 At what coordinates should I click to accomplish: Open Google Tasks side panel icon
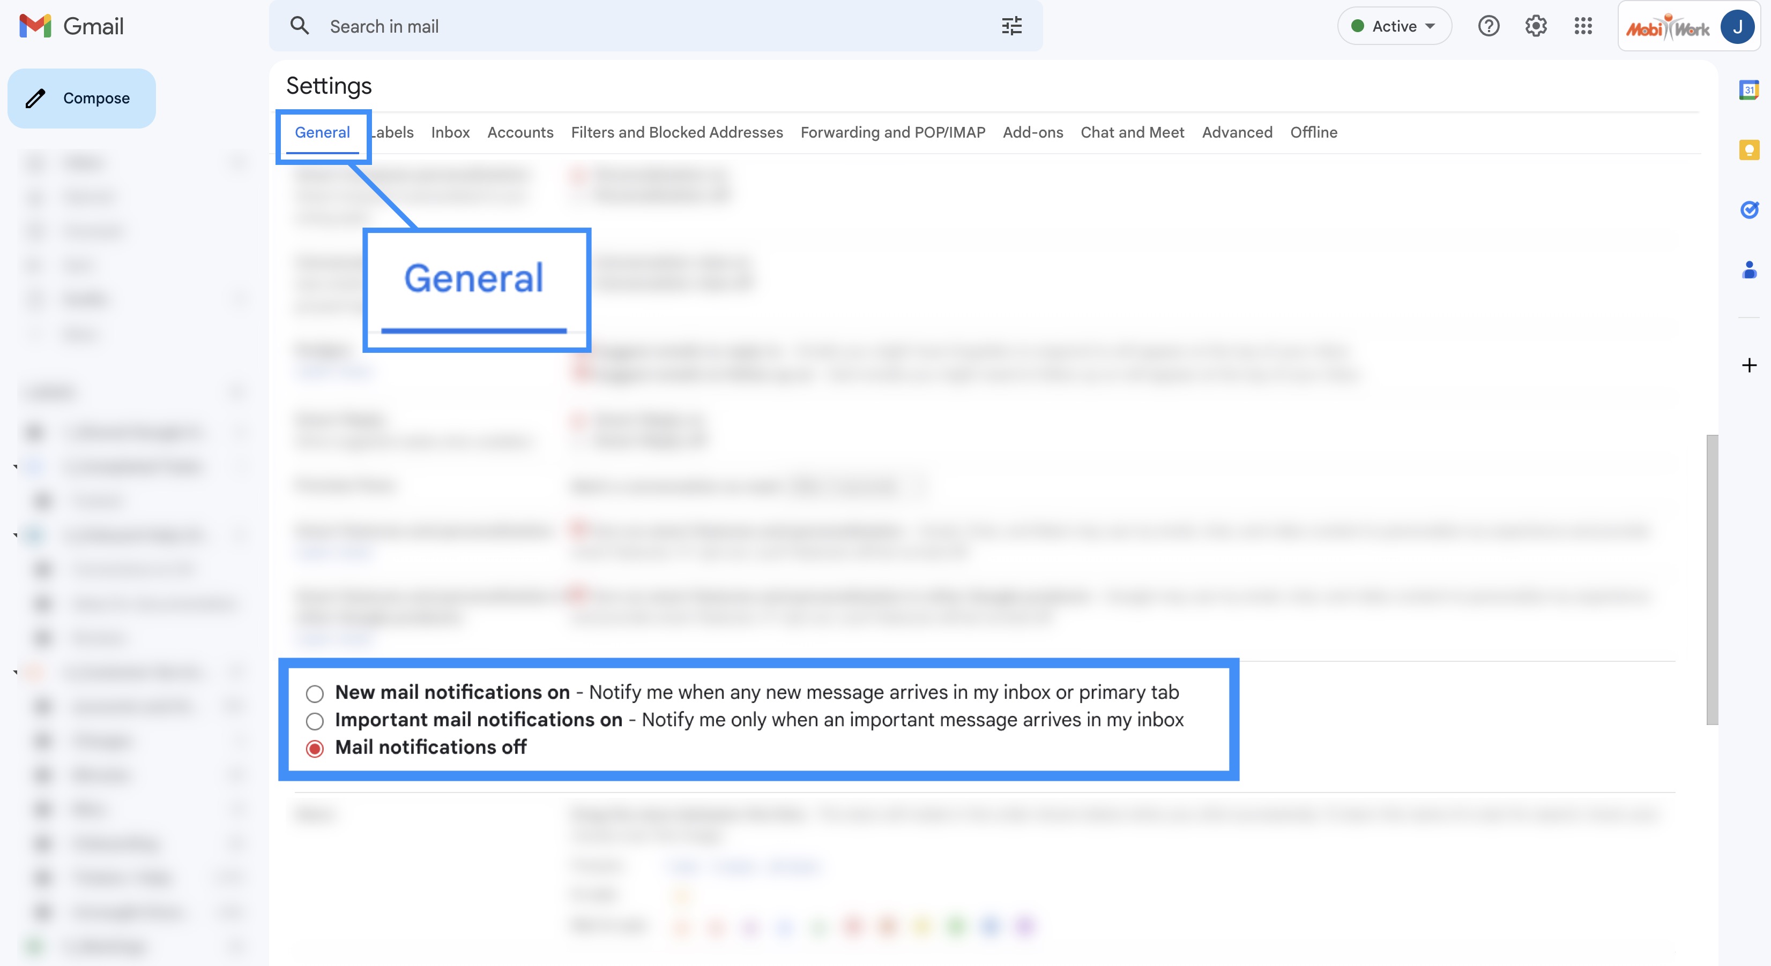(1748, 209)
